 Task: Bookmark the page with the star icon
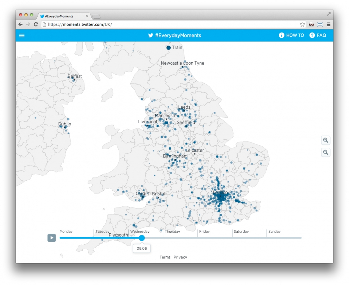pyautogui.click(x=302, y=24)
